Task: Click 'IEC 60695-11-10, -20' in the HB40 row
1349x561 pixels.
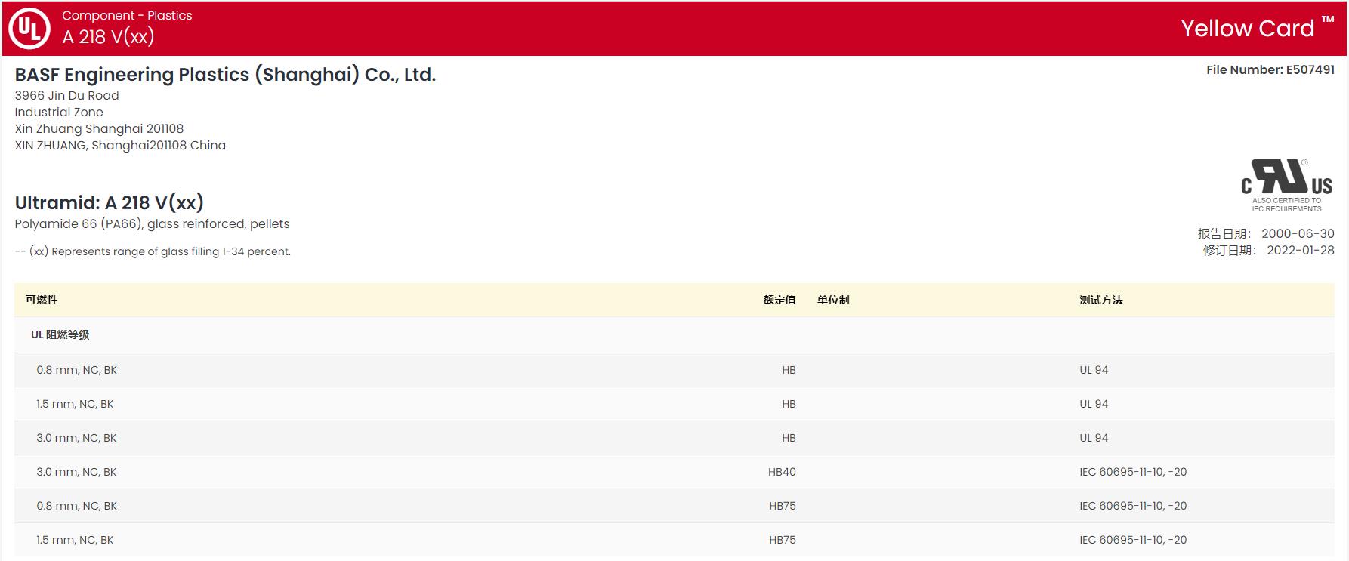Action: tap(1133, 472)
